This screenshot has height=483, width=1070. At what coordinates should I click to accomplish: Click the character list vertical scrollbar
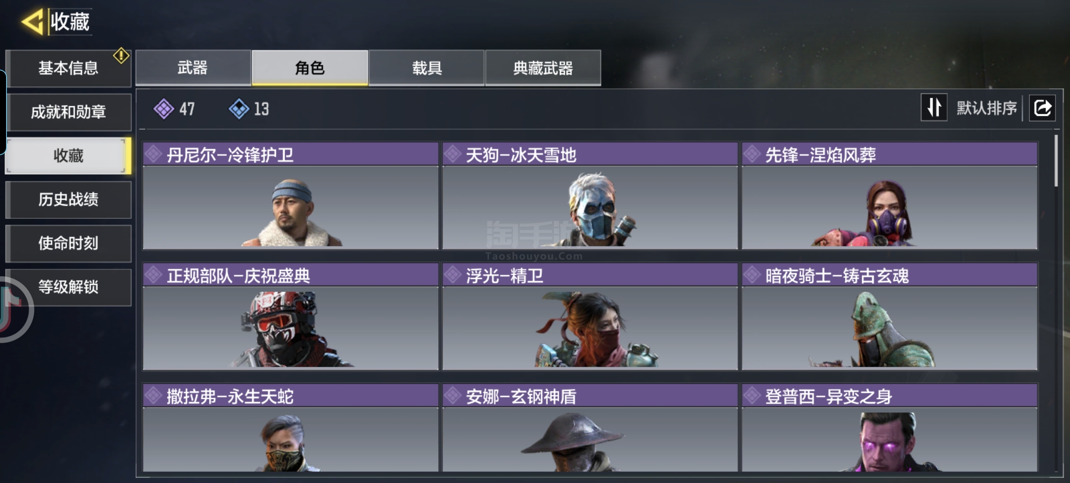pyautogui.click(x=1056, y=160)
